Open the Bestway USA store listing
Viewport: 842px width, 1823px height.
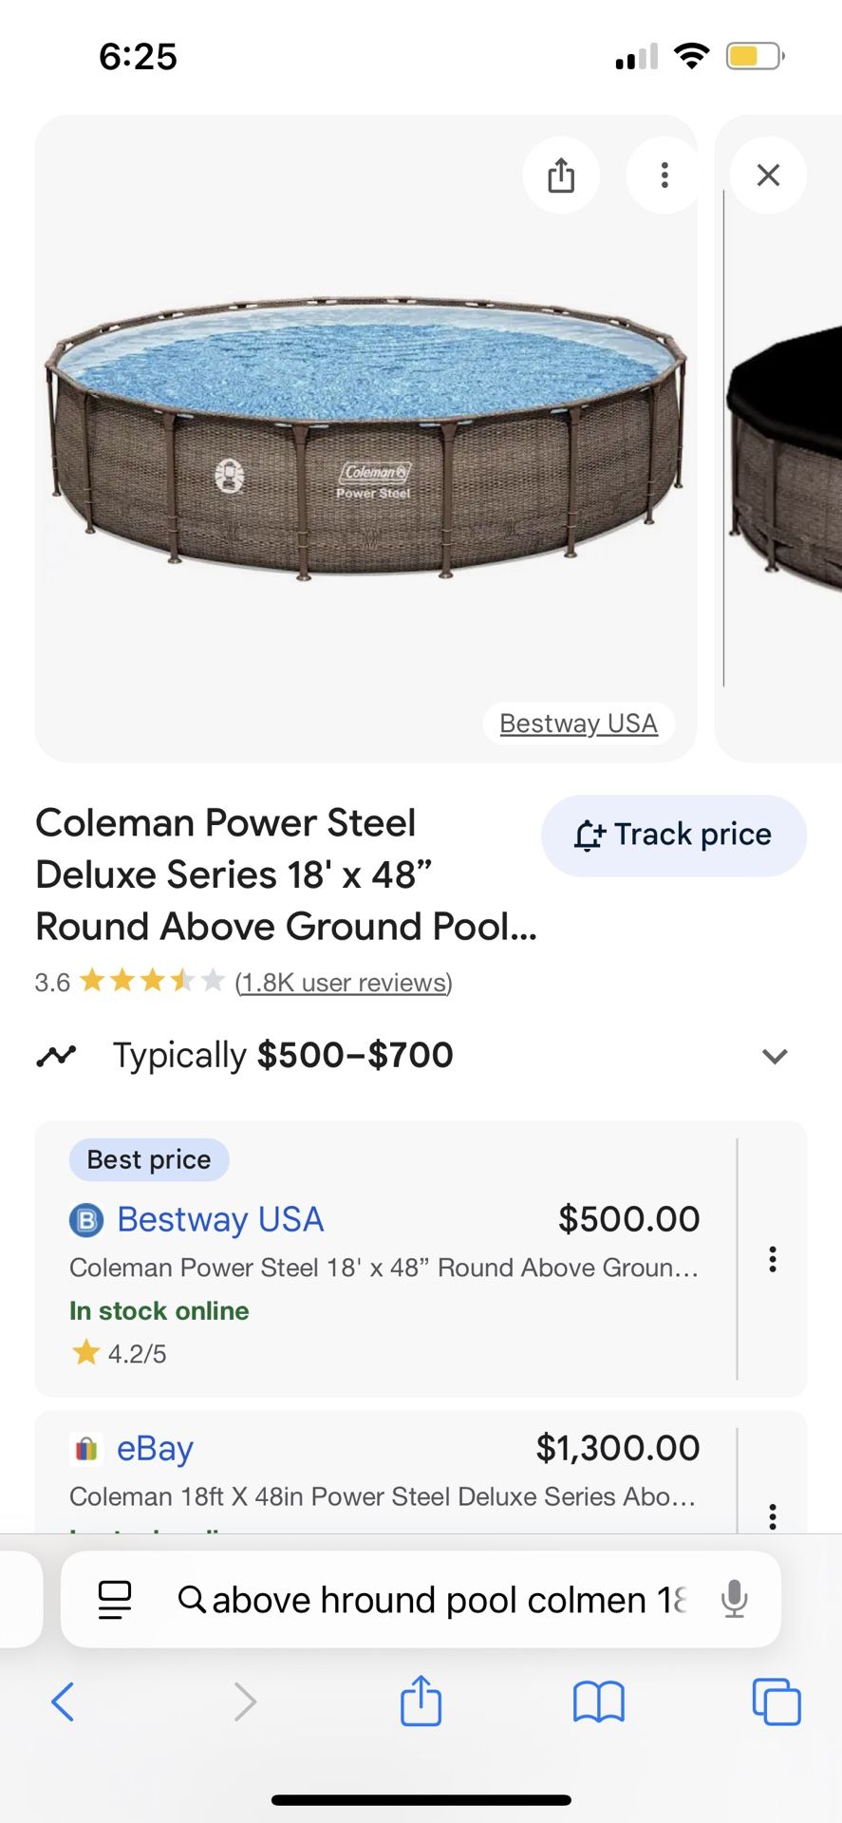[220, 1220]
